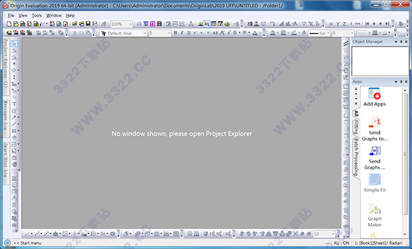Click the Set as Y column icon
Viewport: 412px width, 249px height.
[x=338, y=24]
